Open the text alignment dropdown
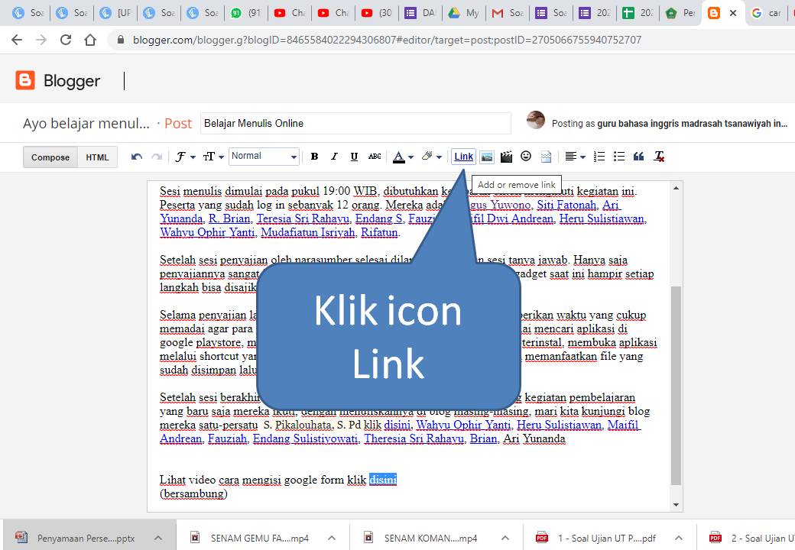 [574, 156]
